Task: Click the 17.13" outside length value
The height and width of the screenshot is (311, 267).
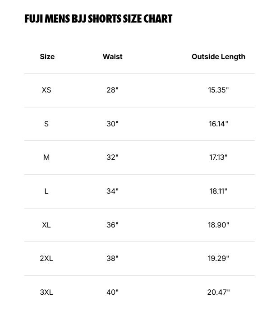Action: tap(218, 158)
